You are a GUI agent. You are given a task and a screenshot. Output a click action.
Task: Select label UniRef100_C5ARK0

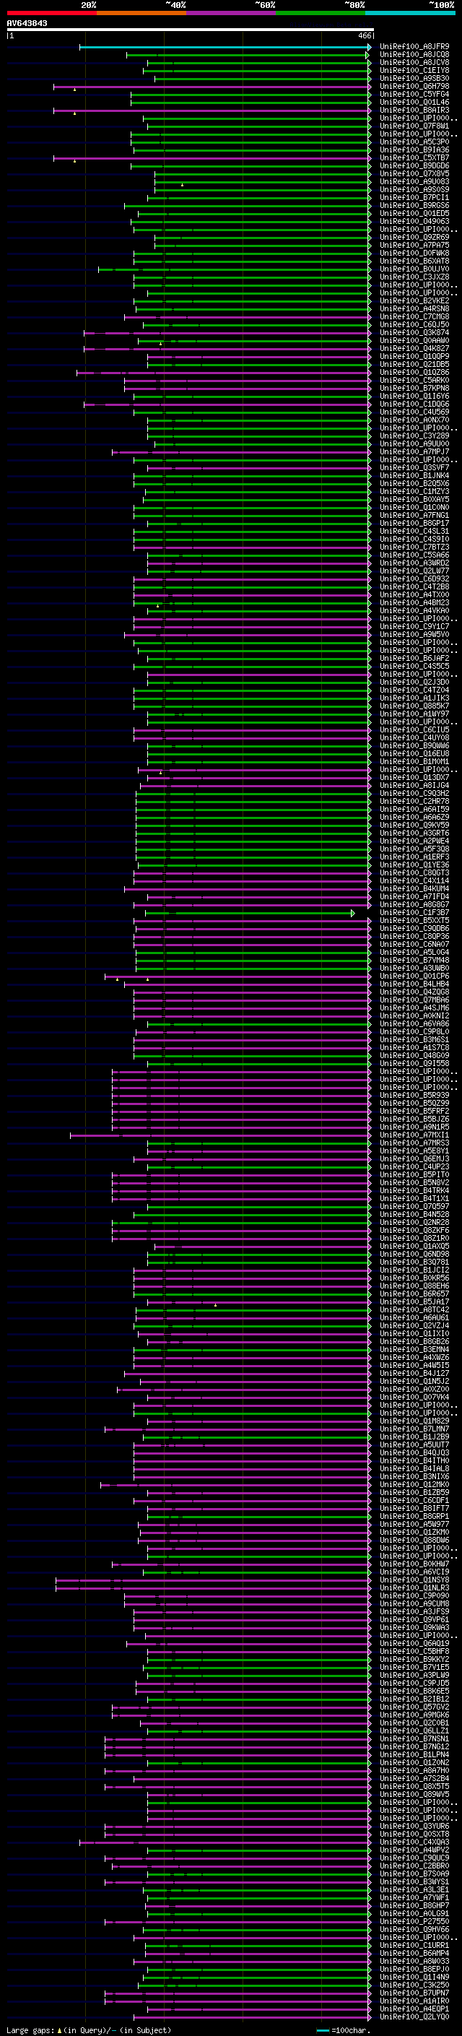pyautogui.click(x=414, y=380)
